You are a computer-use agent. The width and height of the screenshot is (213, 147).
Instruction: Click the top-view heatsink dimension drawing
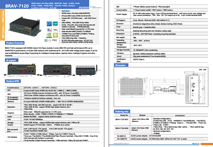(x=132, y=87)
